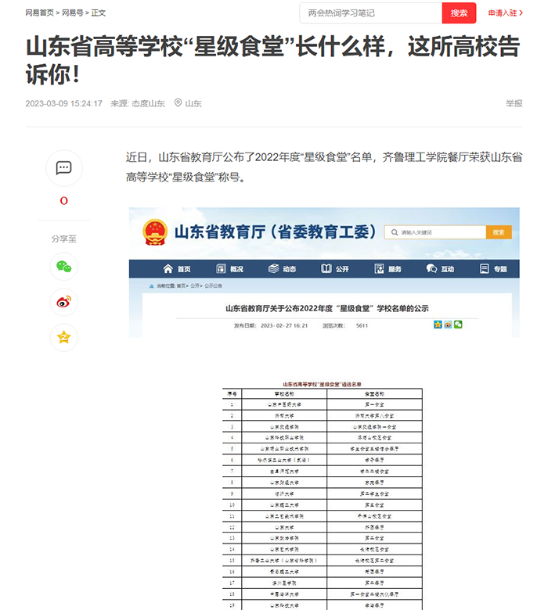
Task: Click the orange 搜索 button in the banner
Action: [498, 232]
